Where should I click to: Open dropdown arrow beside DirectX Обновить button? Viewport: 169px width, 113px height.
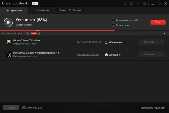click(162, 42)
